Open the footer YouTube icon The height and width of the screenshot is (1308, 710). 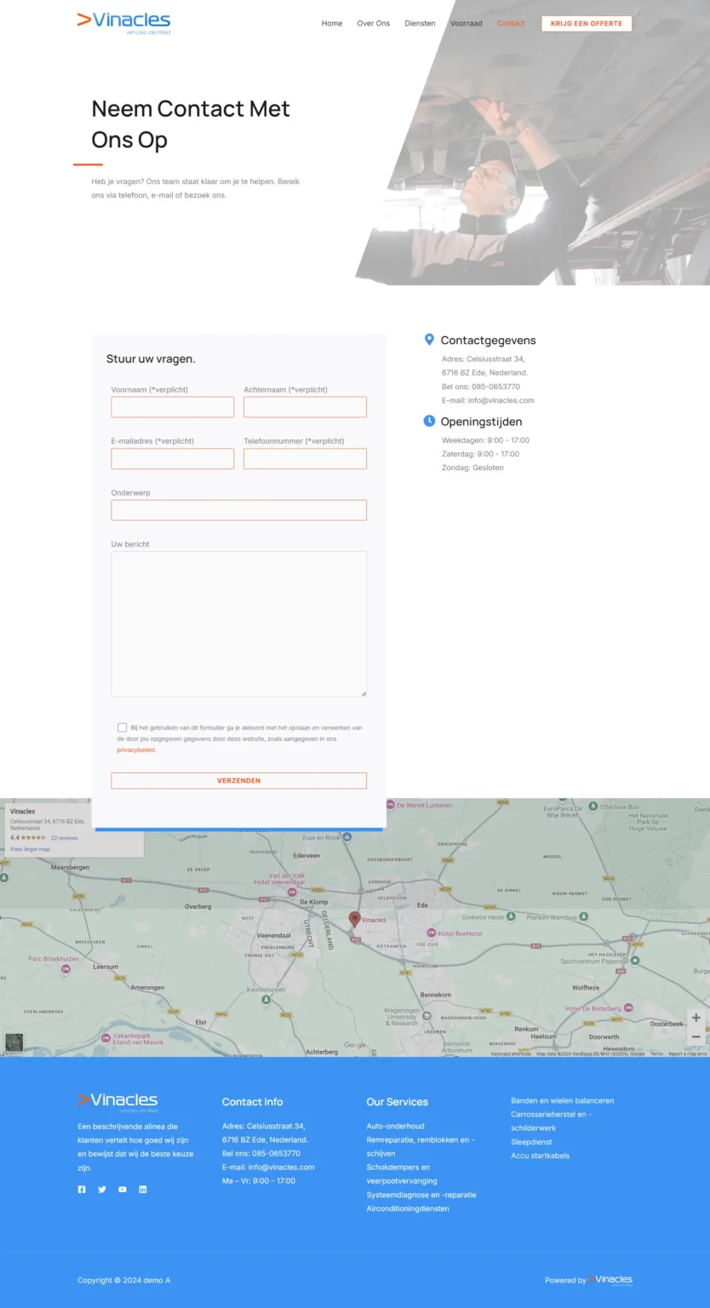point(123,1190)
